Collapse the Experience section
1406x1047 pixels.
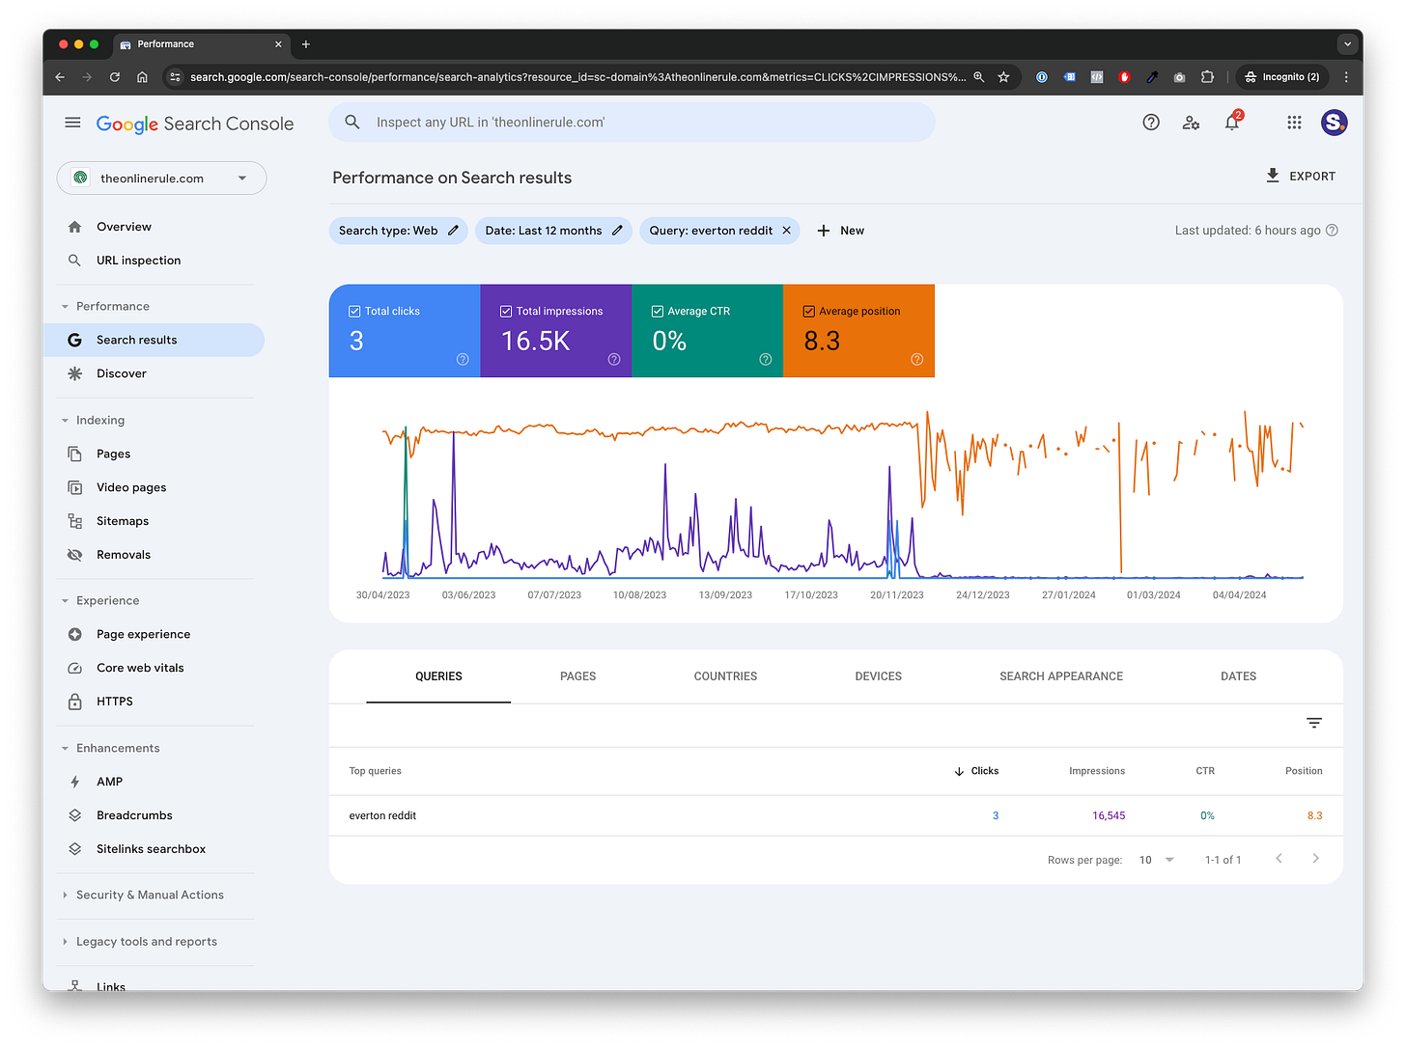coord(65,601)
